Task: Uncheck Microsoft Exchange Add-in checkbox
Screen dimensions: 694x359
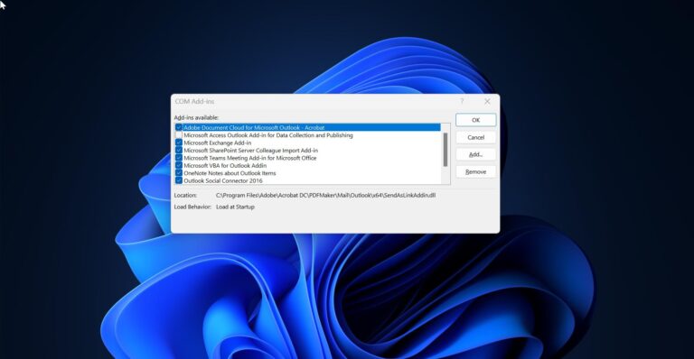Action: click(179, 143)
